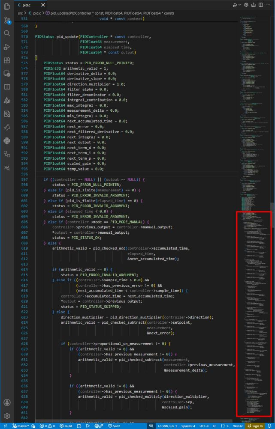Open remote window indicator in status bar
Viewport: 275px width, 429px height.
[x=5, y=426]
